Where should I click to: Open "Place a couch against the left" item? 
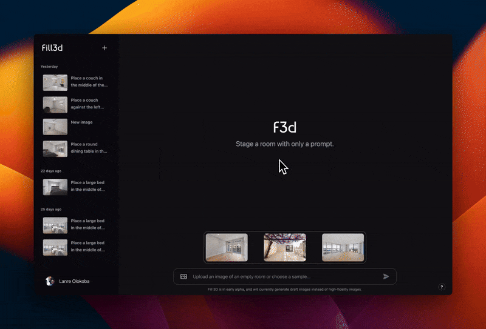point(75,104)
